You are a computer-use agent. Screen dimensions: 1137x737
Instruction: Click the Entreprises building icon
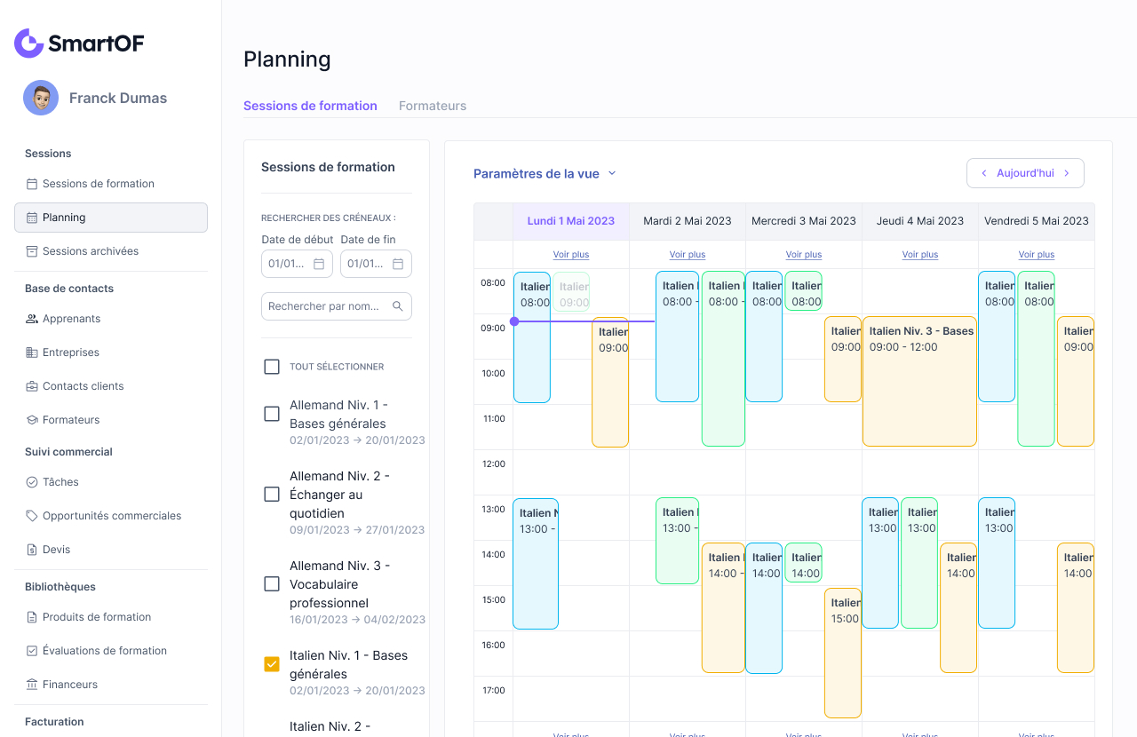pyautogui.click(x=32, y=353)
